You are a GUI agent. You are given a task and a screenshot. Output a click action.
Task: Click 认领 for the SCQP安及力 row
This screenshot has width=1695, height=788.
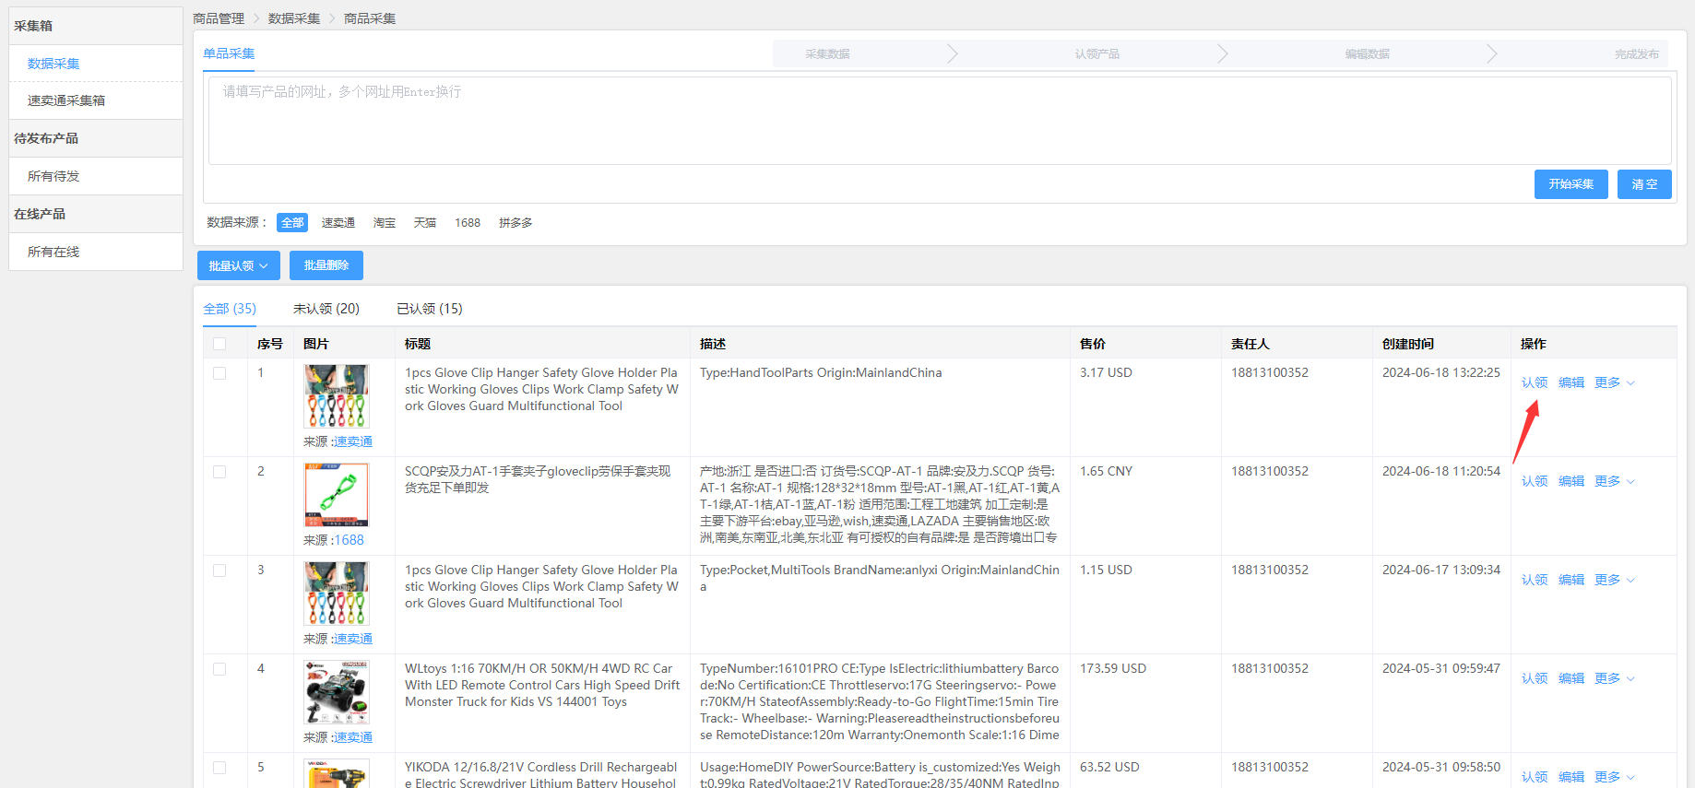click(x=1535, y=481)
